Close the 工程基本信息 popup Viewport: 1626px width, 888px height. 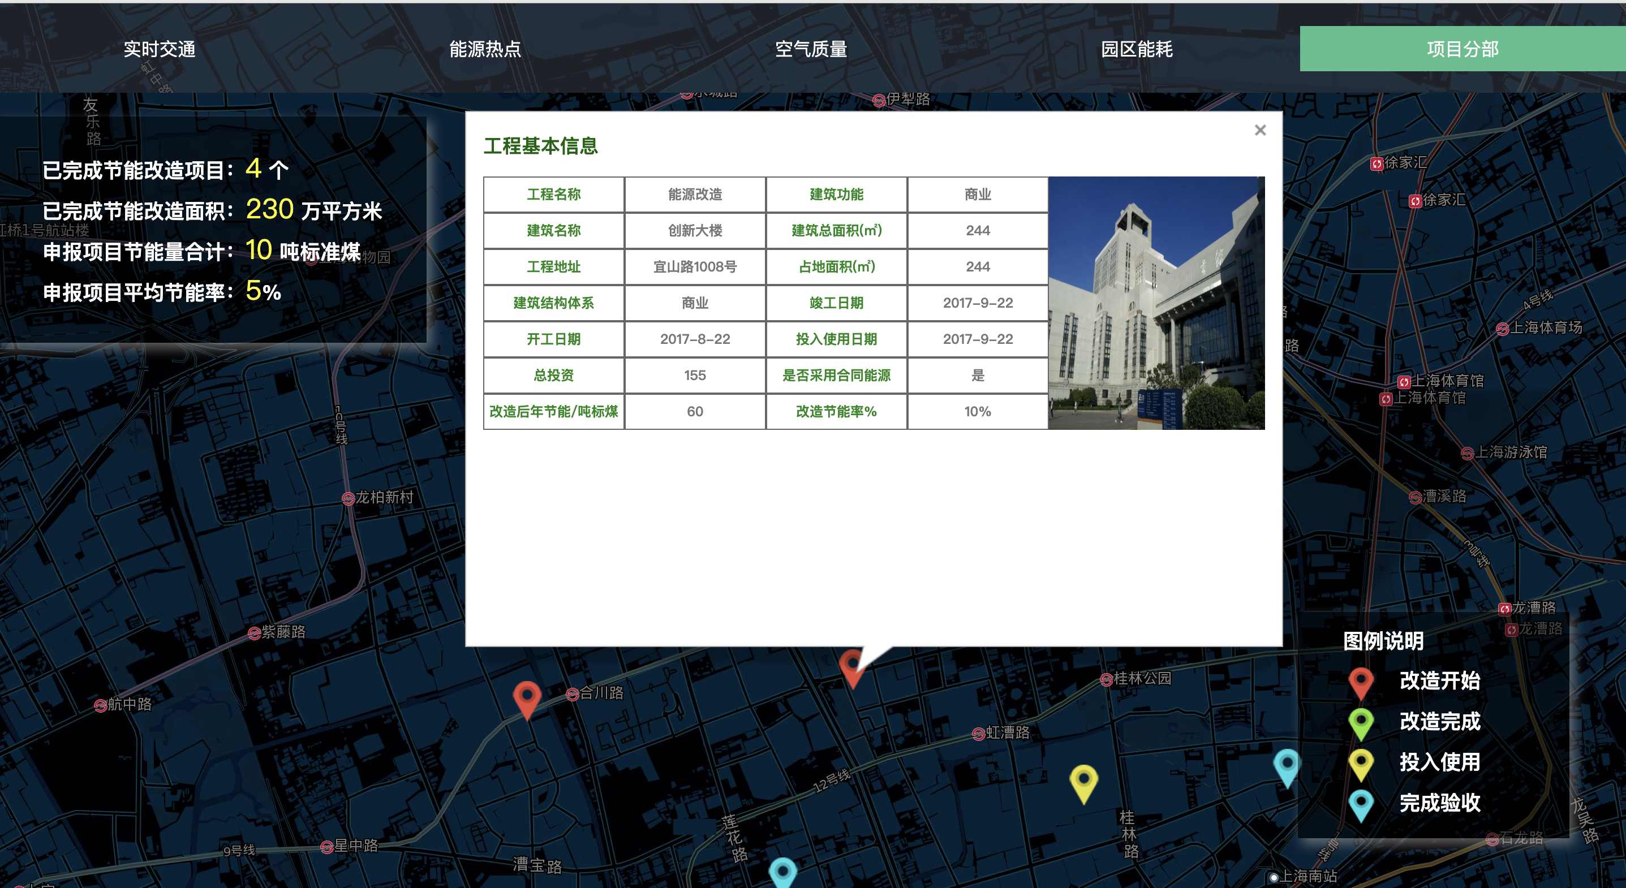(x=1260, y=130)
